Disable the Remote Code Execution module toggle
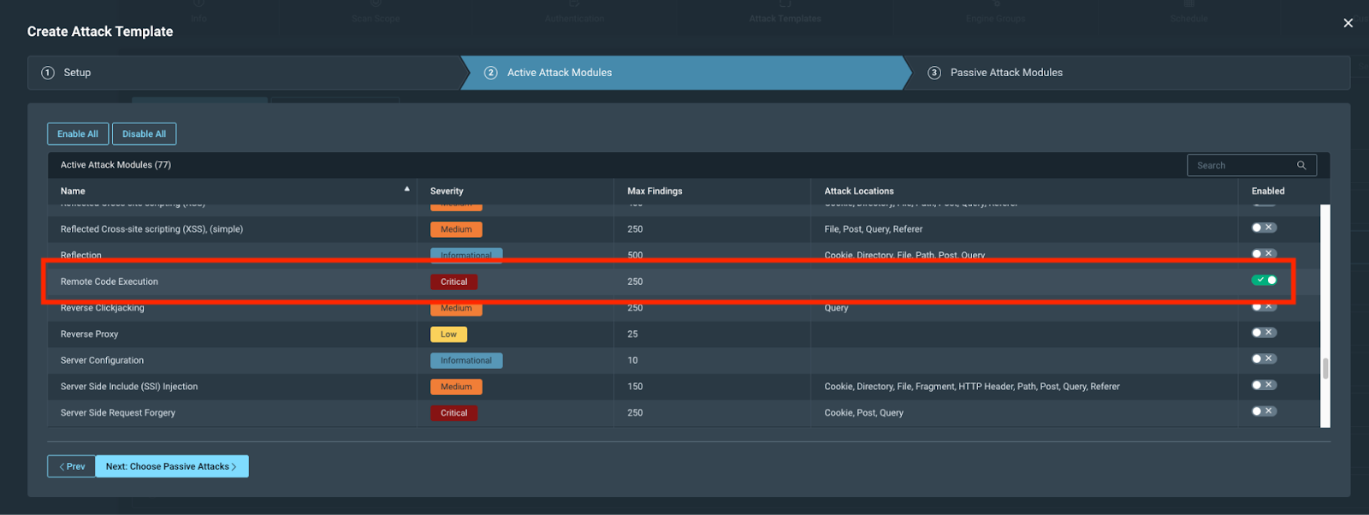This screenshot has width=1369, height=515. pos(1264,280)
